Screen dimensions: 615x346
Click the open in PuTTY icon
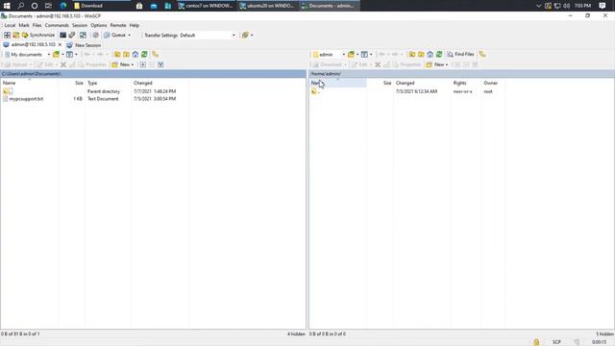pos(72,35)
